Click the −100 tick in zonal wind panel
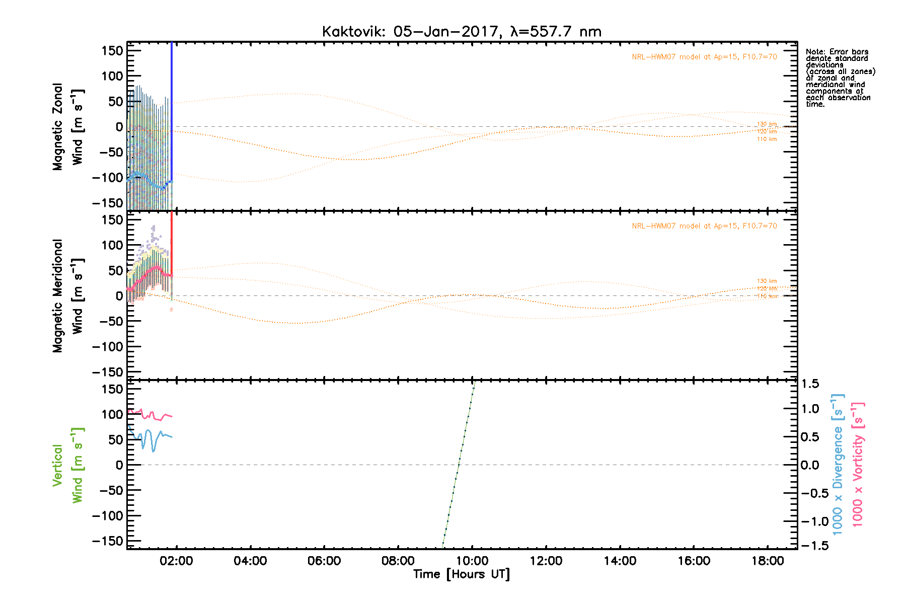 [x=108, y=178]
